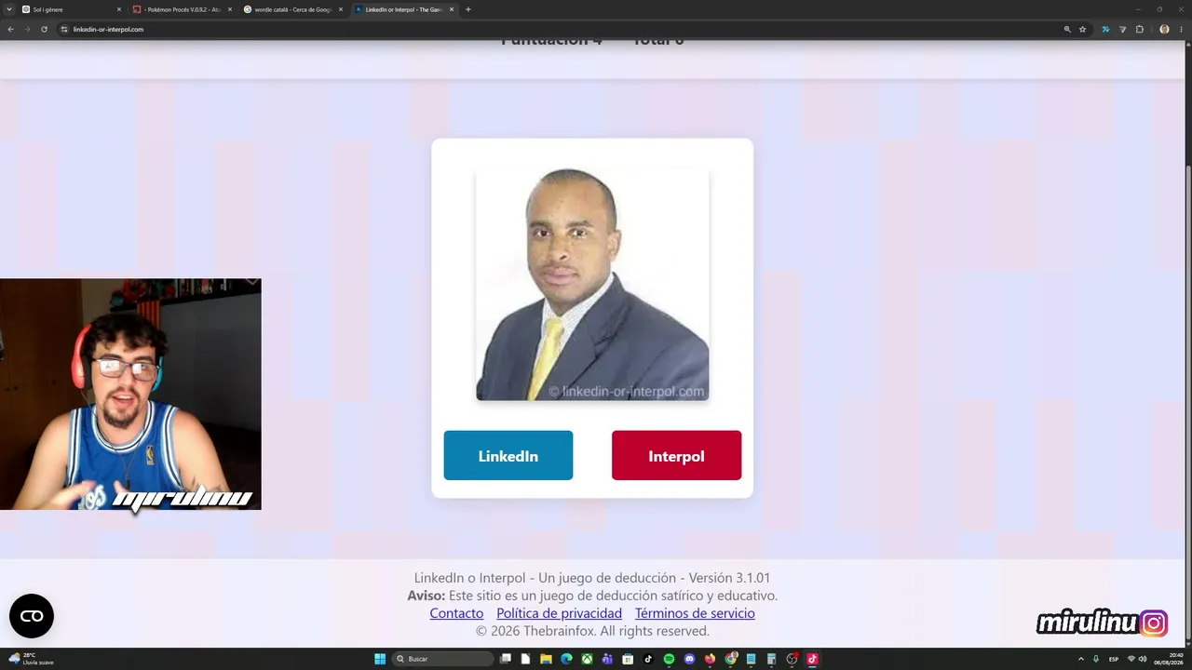The image size is (1192, 670).
Task: Open the browser three-dot menu
Action: 1182,29
